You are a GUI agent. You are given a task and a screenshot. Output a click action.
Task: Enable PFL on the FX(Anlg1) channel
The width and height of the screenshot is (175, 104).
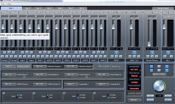tap(5, 53)
